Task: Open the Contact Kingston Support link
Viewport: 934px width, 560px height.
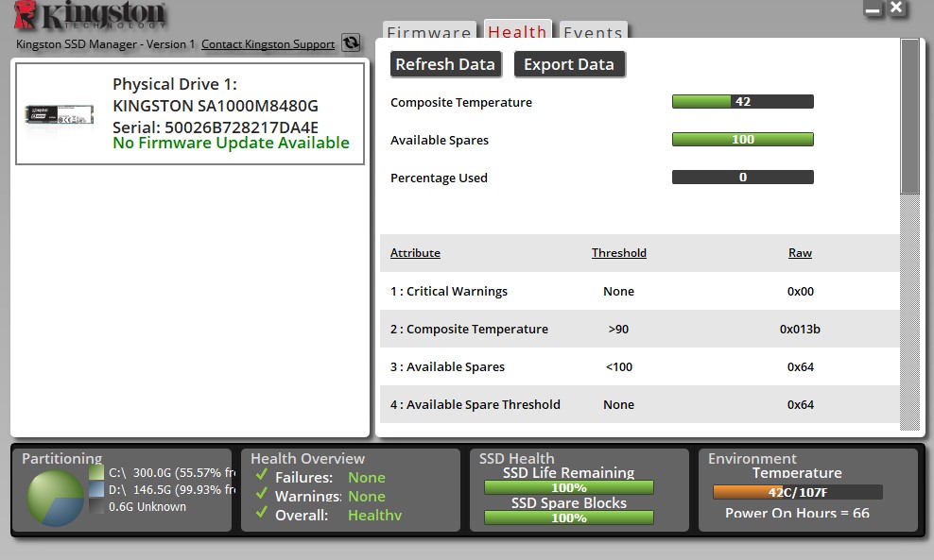Action: point(268,44)
